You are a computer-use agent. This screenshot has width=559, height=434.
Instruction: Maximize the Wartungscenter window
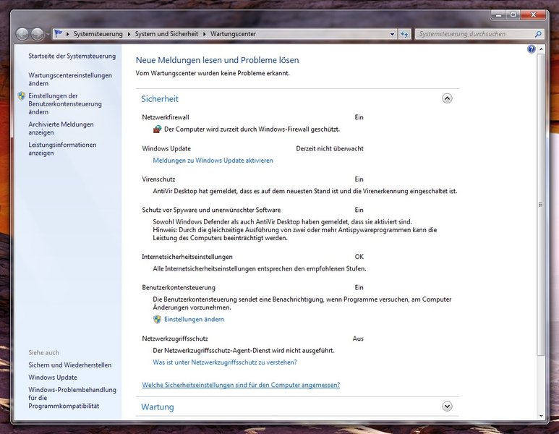(x=513, y=14)
